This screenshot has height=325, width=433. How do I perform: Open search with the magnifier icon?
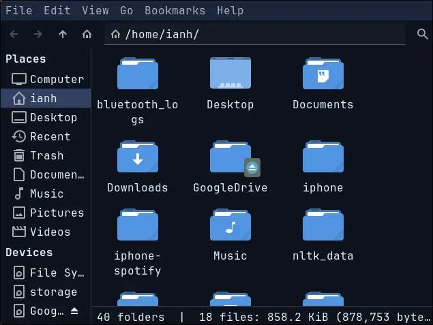(422, 34)
